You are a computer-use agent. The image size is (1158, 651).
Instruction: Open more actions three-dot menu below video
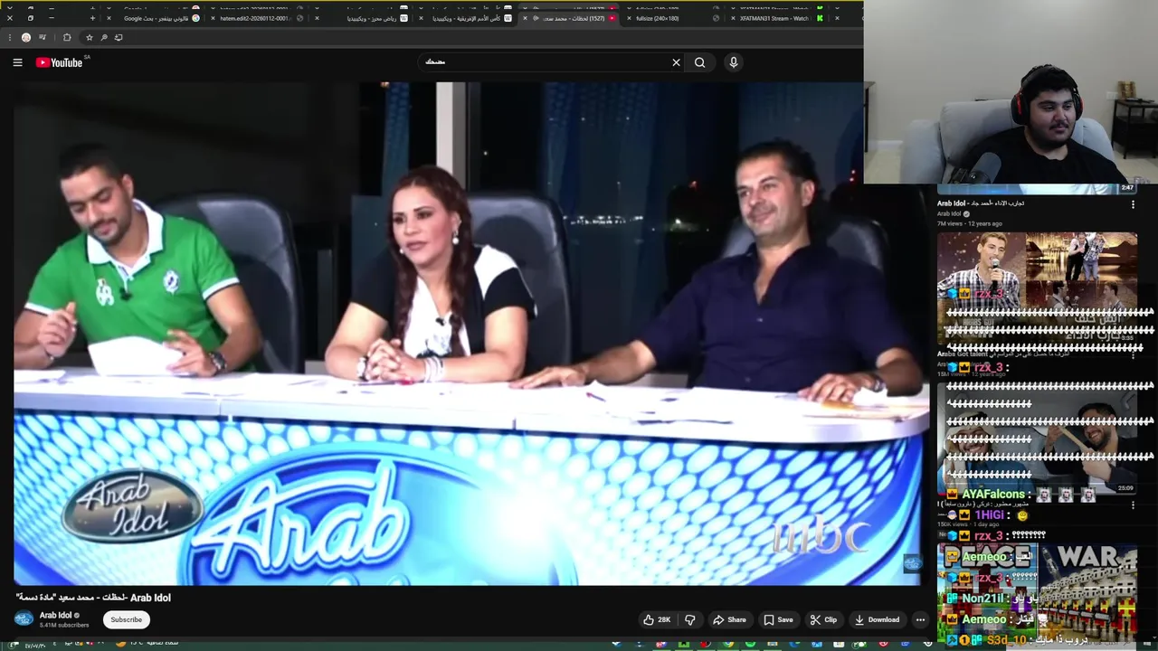920,619
